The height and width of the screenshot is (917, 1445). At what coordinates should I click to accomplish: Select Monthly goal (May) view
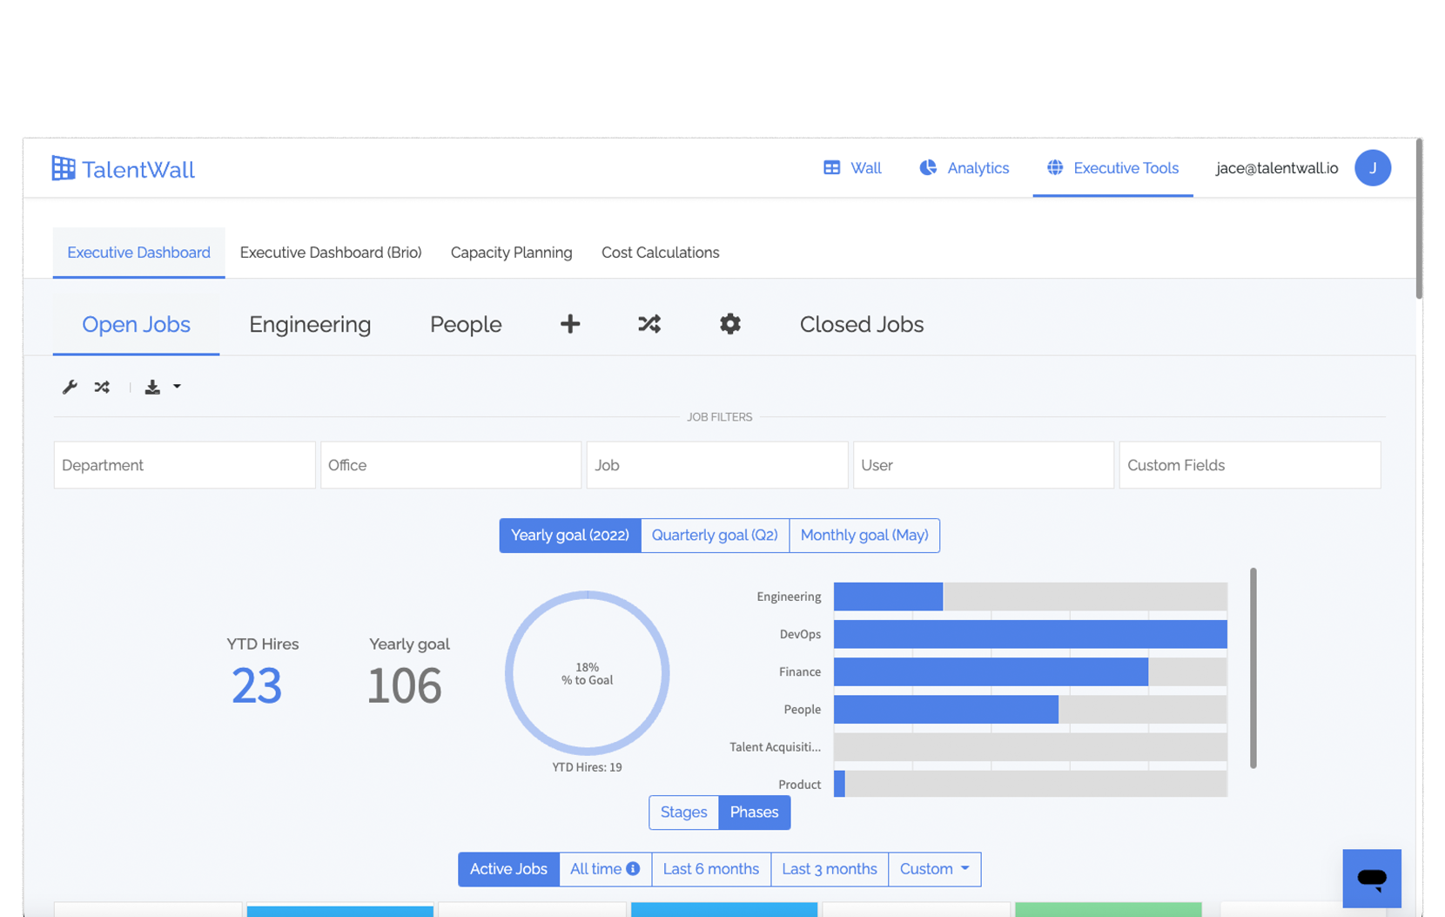864,536
